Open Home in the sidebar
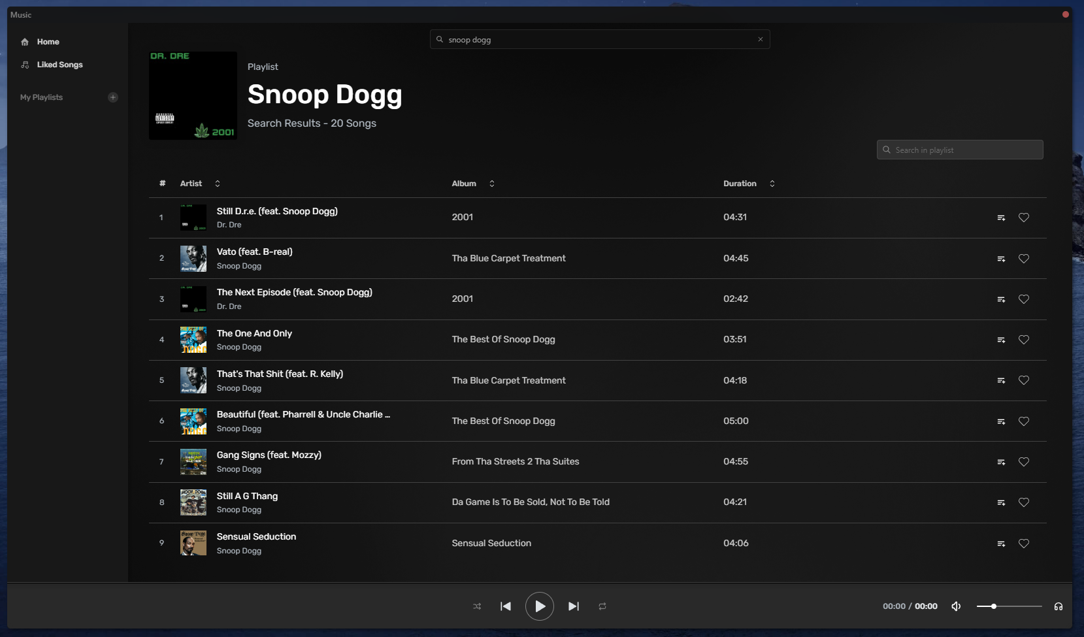The image size is (1084, 637). click(x=48, y=42)
